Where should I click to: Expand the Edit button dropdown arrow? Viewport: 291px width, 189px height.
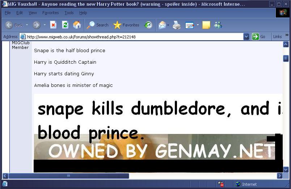198,25
